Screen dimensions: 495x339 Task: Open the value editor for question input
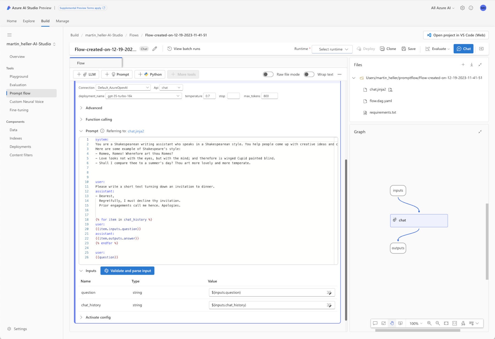pos(329,293)
